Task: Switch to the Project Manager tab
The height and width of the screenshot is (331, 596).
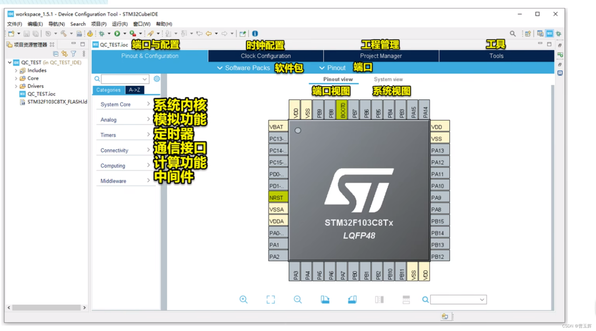Action: [x=381, y=56]
